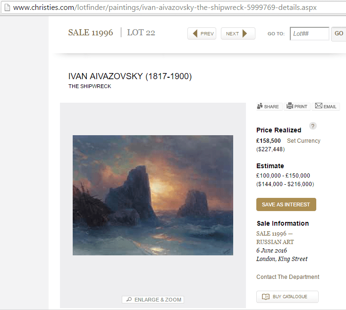Viewport: 346px width, 310px height.
Task: Click the Shipwreck painting thumbnail
Action: pos(153,195)
